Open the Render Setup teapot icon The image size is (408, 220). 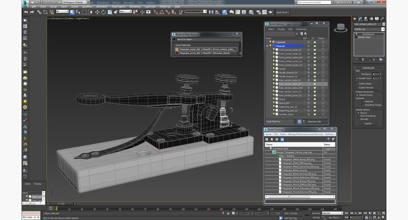pyautogui.click(x=258, y=12)
